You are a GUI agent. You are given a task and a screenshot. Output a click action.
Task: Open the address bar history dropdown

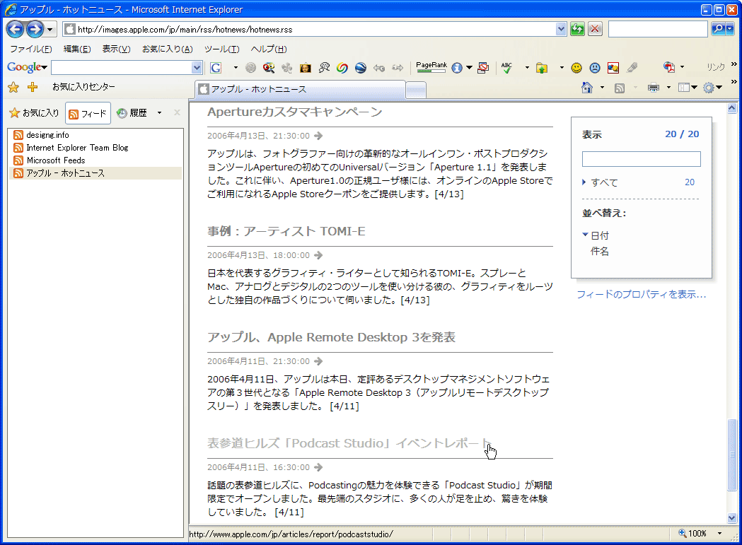point(561,29)
